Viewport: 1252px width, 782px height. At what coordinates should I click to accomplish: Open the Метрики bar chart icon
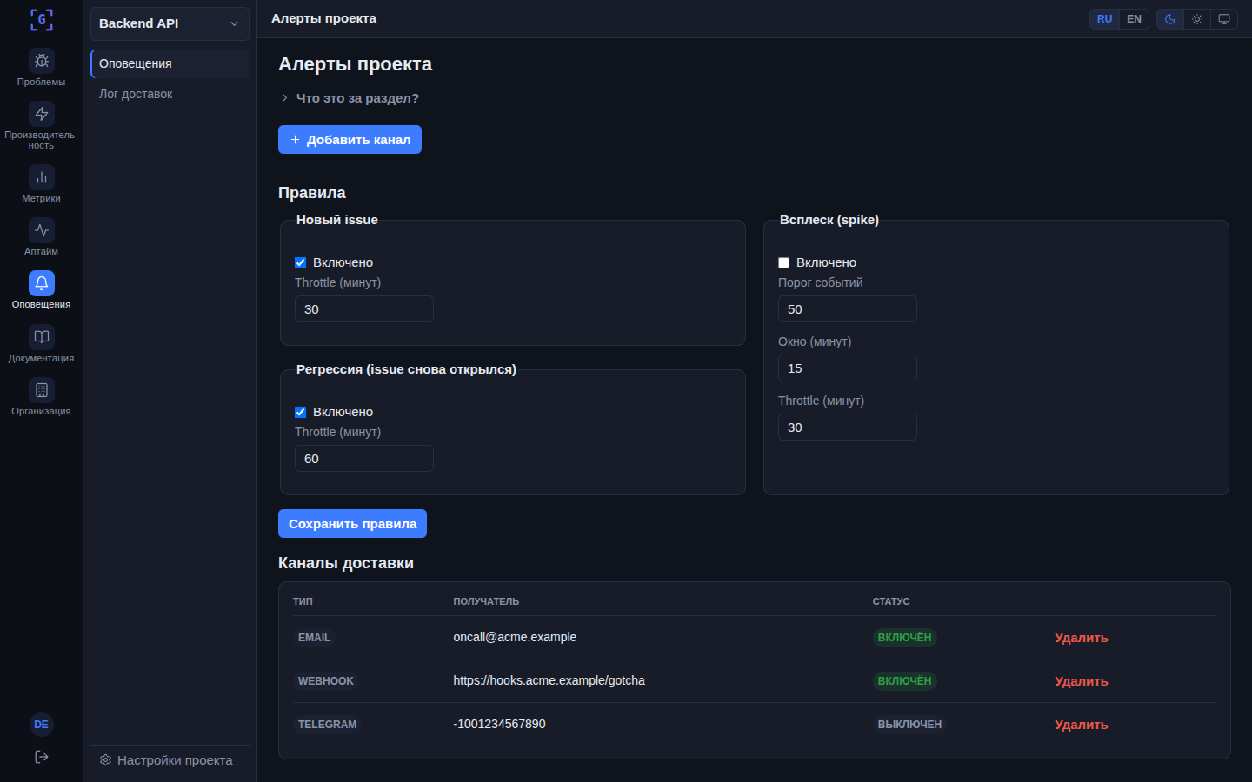tap(41, 177)
